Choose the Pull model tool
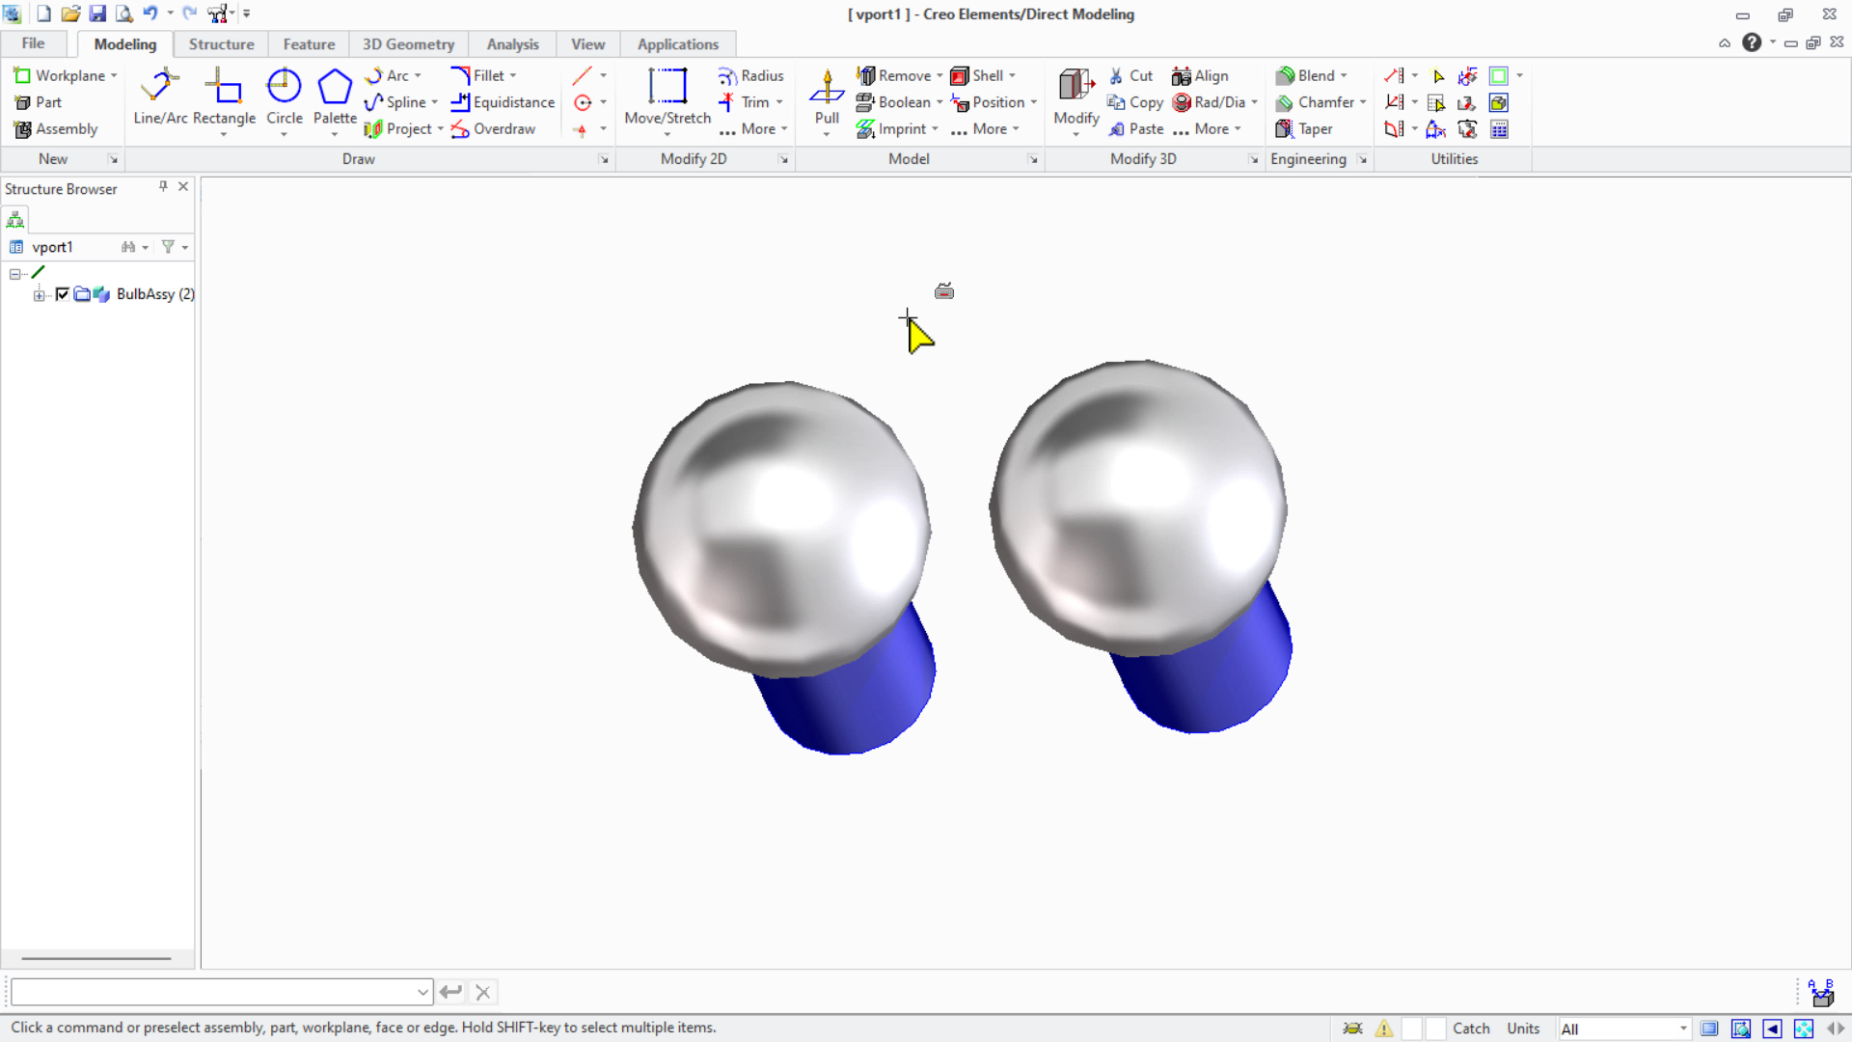 827,96
